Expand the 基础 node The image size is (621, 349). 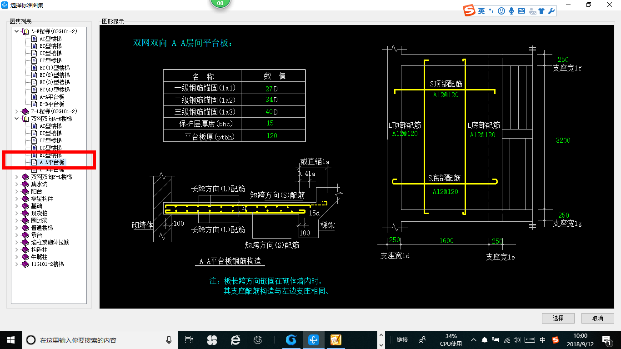coord(17,206)
